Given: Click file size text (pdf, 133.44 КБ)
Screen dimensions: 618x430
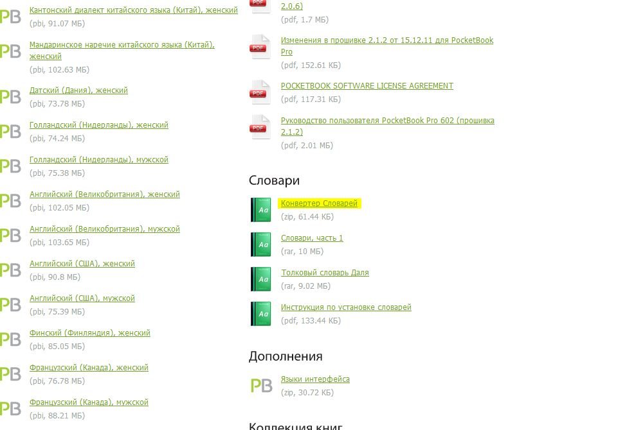Looking at the screenshot, I should [311, 321].
